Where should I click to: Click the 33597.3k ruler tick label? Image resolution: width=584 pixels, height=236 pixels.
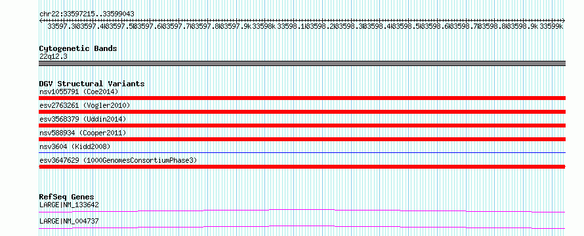pos(62,26)
